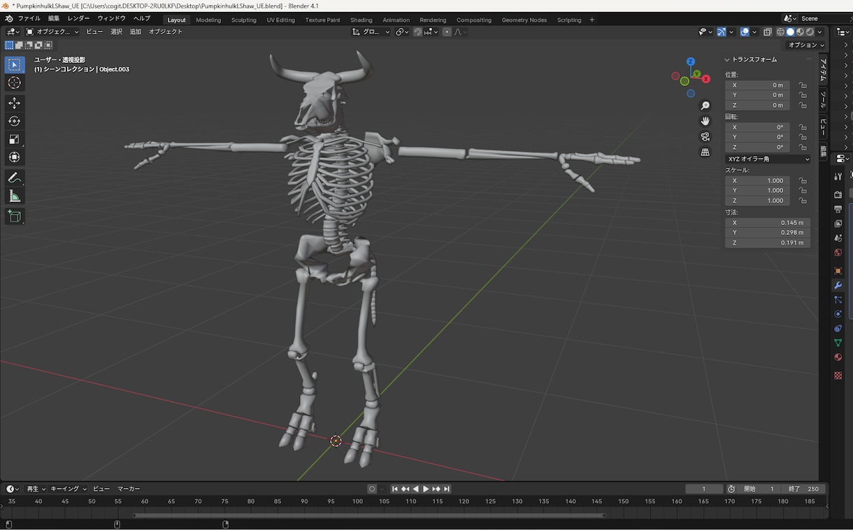853x530 pixels.
Task: Toggle proportional editing in header
Action: click(x=447, y=32)
